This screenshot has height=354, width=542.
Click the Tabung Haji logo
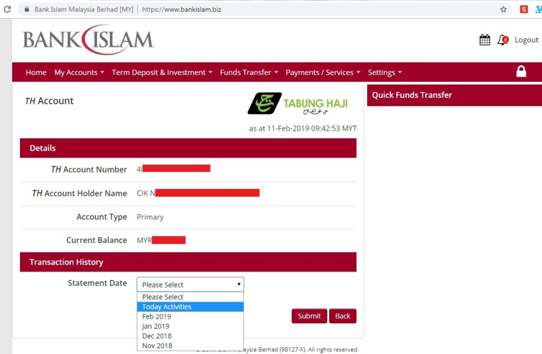pyautogui.click(x=297, y=103)
